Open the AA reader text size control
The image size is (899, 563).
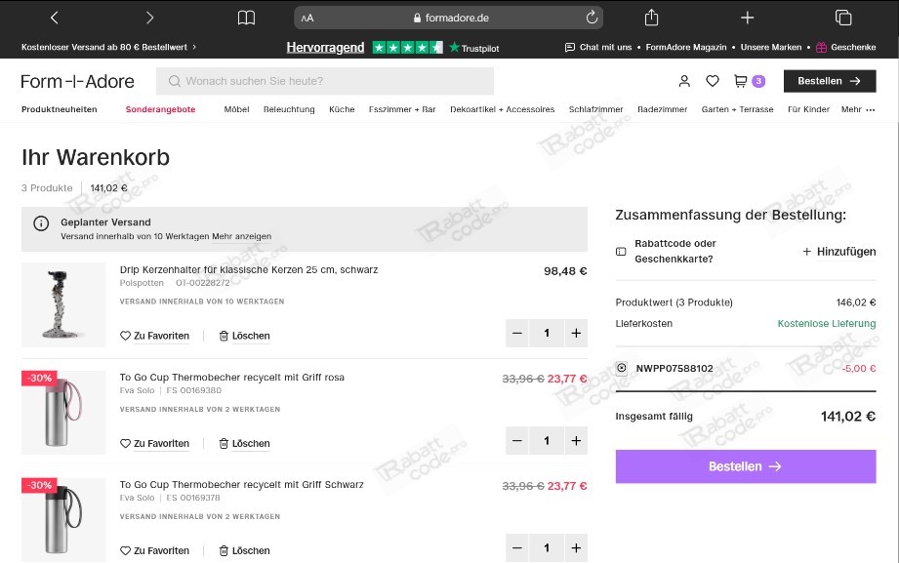point(307,18)
